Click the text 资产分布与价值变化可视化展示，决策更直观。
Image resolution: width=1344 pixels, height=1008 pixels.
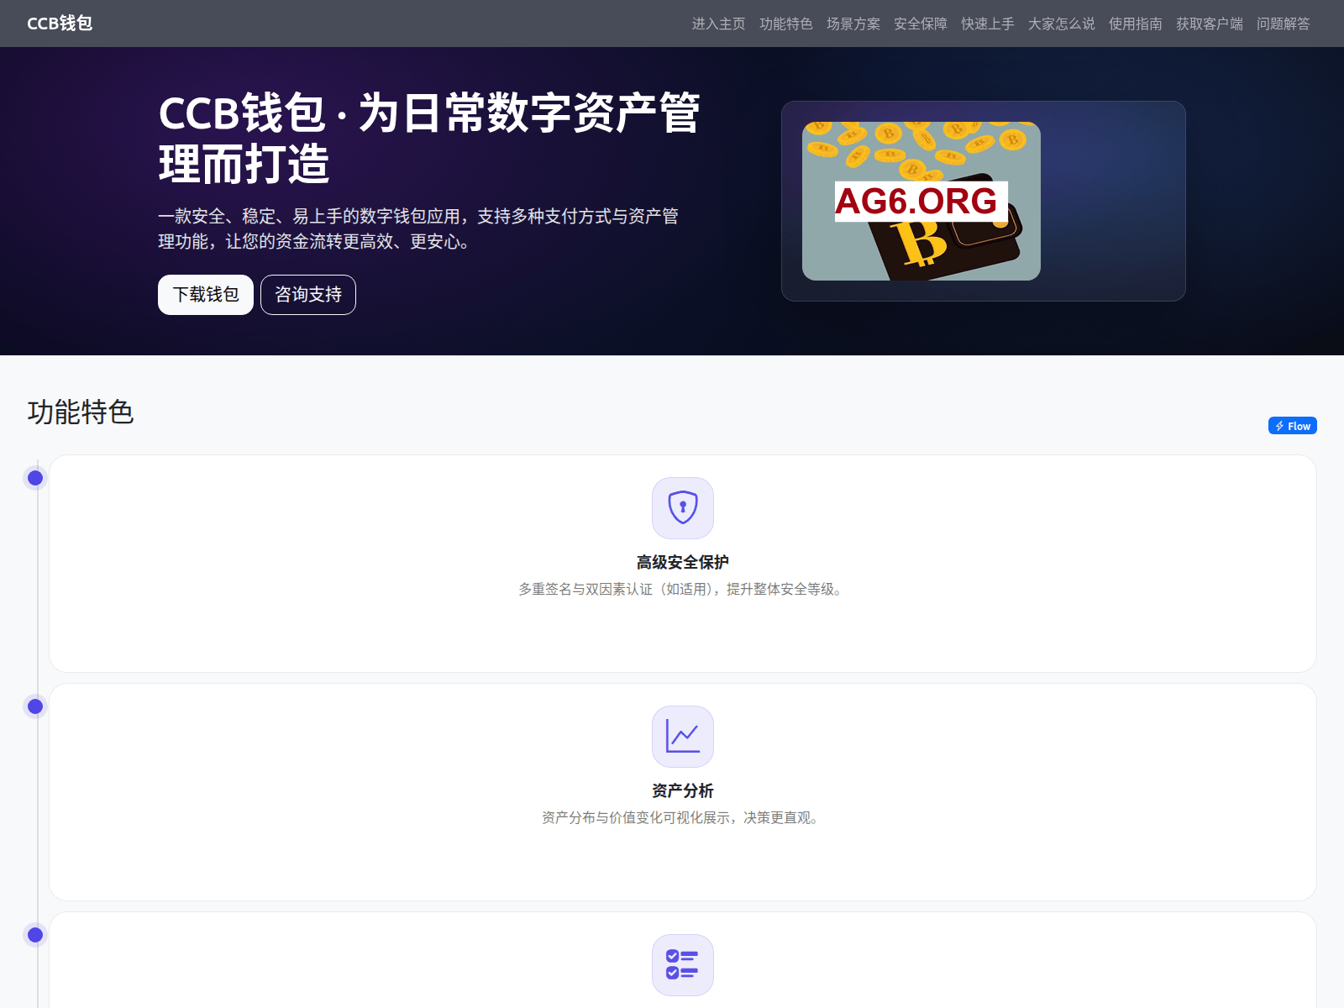(x=683, y=818)
